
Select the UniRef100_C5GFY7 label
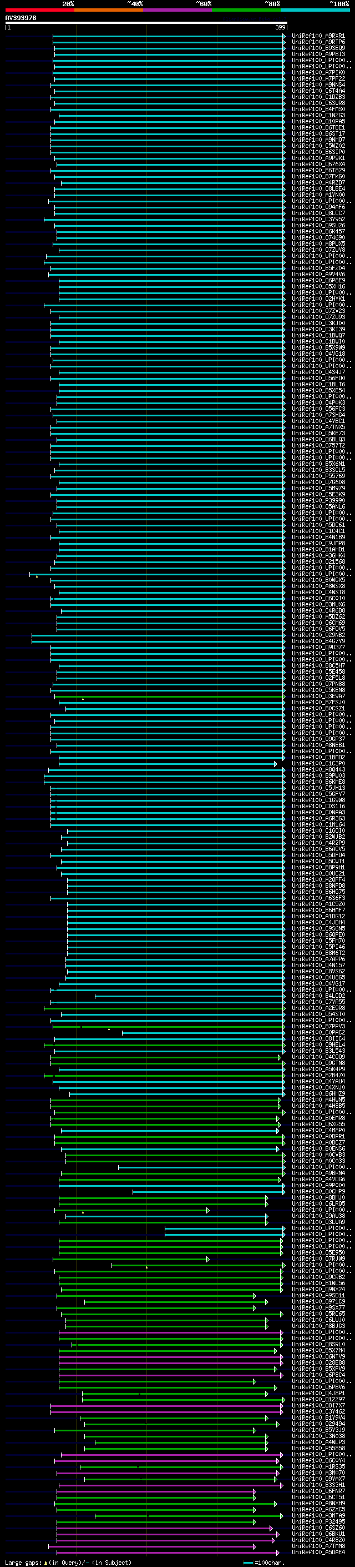(318, 794)
